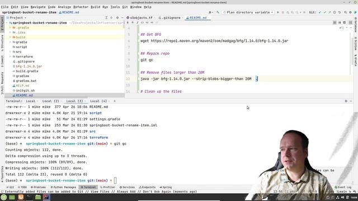The image size is (358, 201).
Task: Open Firefox from the taskbar
Action: click(21, 197)
